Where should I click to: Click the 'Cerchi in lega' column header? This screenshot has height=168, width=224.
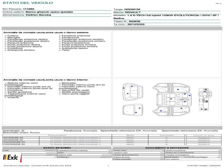pyautogui.click(x=204, y=136)
